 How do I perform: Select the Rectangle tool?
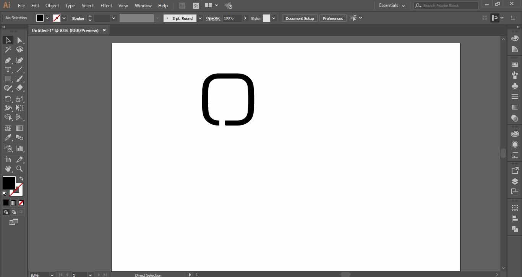pos(8,79)
